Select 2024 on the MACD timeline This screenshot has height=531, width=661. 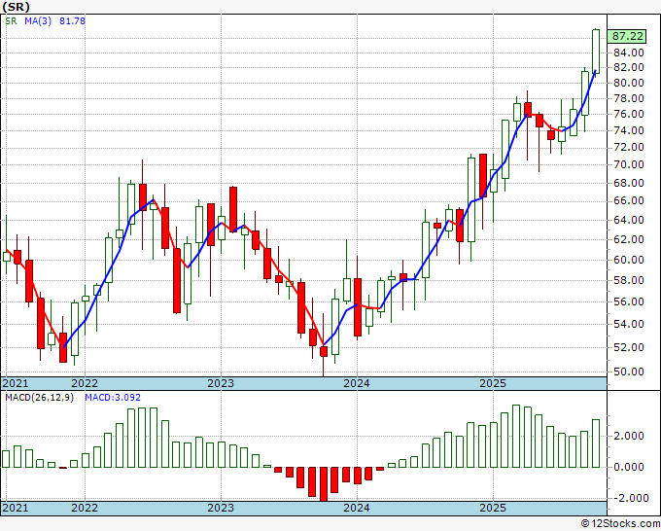(x=357, y=508)
